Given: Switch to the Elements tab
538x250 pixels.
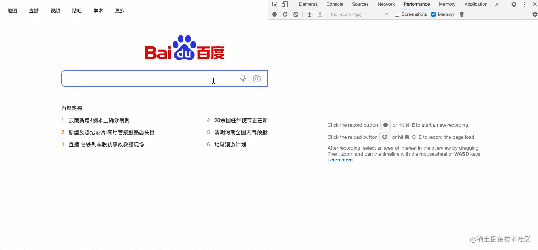Looking at the screenshot, I should 308,4.
